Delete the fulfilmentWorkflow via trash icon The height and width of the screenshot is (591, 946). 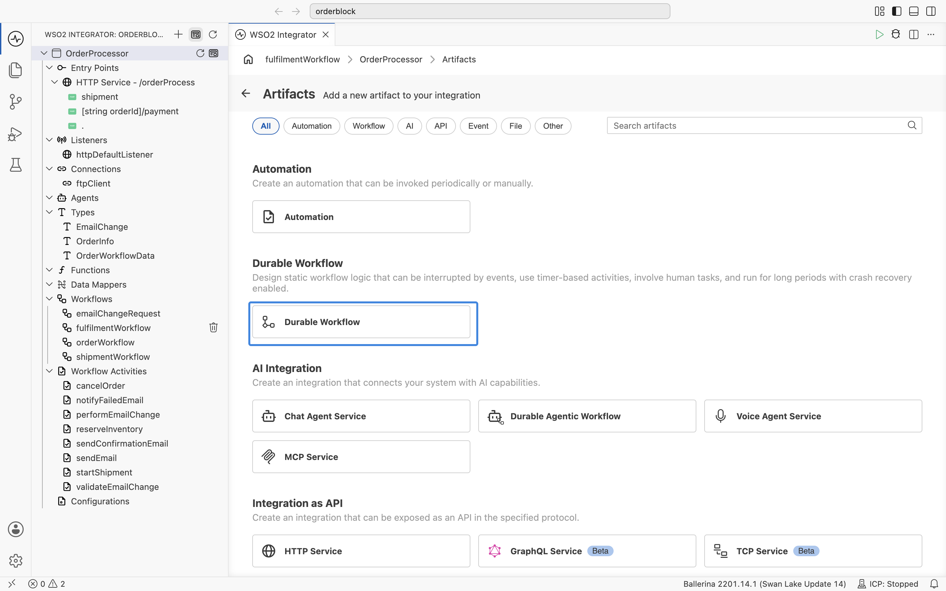click(214, 328)
